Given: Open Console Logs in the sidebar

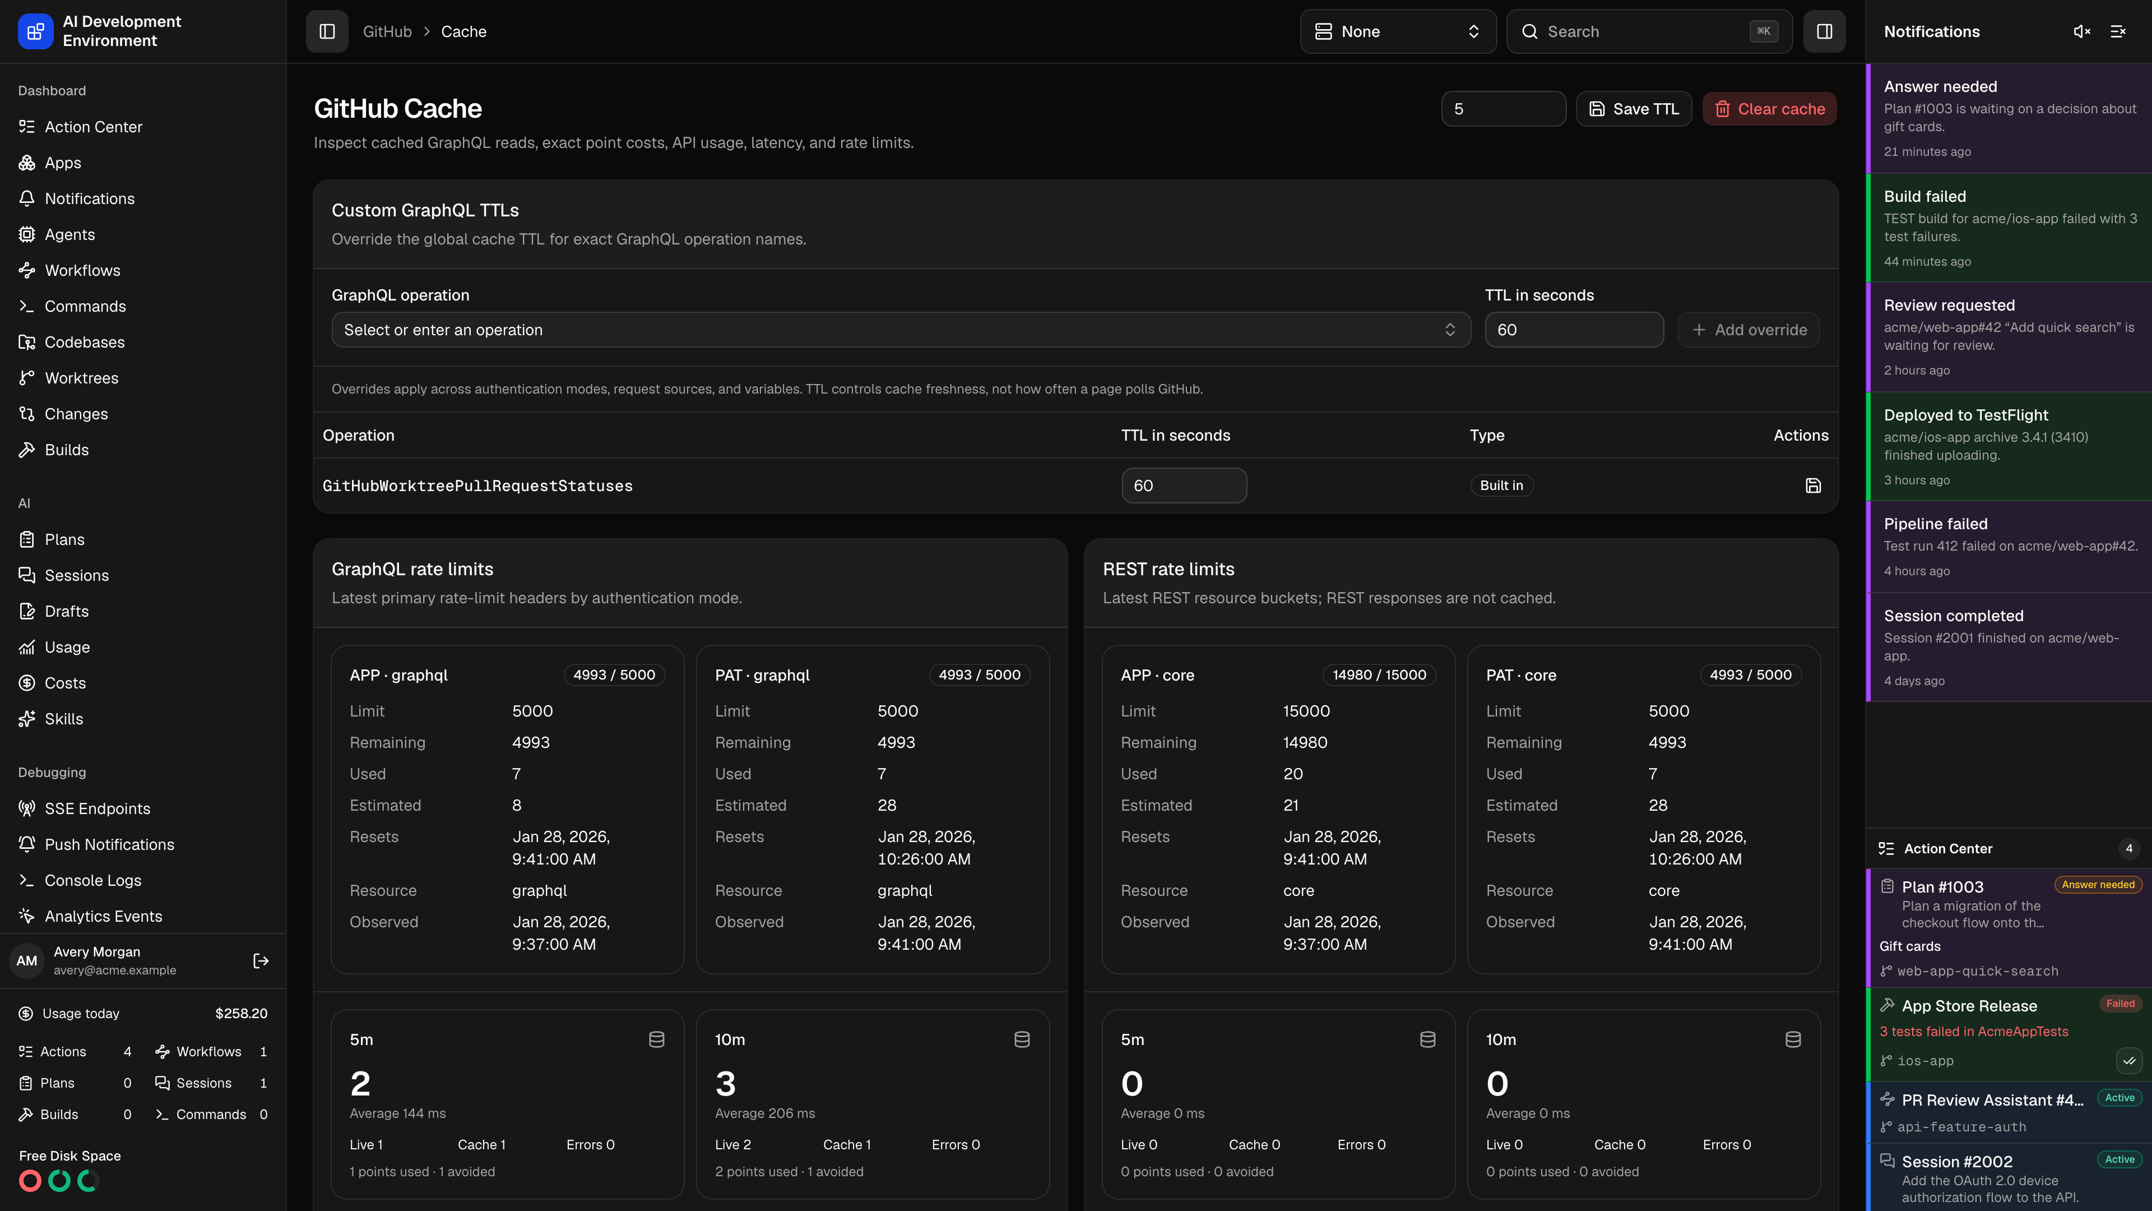Looking at the screenshot, I should [x=143, y=881].
